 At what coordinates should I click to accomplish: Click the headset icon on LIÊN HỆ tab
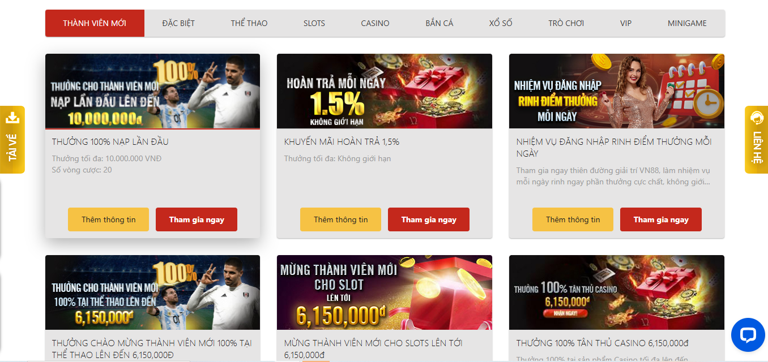[x=756, y=118]
